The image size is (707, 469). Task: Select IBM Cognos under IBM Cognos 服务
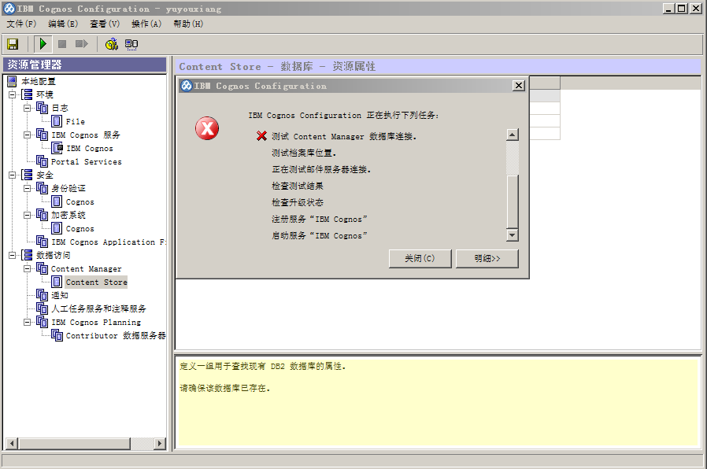coord(90,148)
